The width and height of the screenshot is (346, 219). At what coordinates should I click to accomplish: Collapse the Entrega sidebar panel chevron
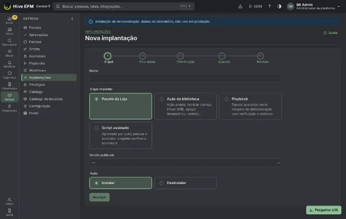tap(72, 19)
